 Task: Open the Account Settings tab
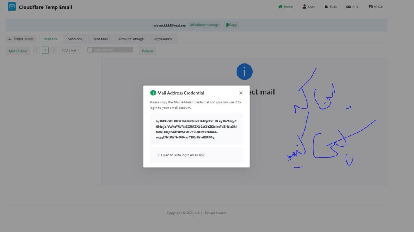pyautogui.click(x=131, y=39)
